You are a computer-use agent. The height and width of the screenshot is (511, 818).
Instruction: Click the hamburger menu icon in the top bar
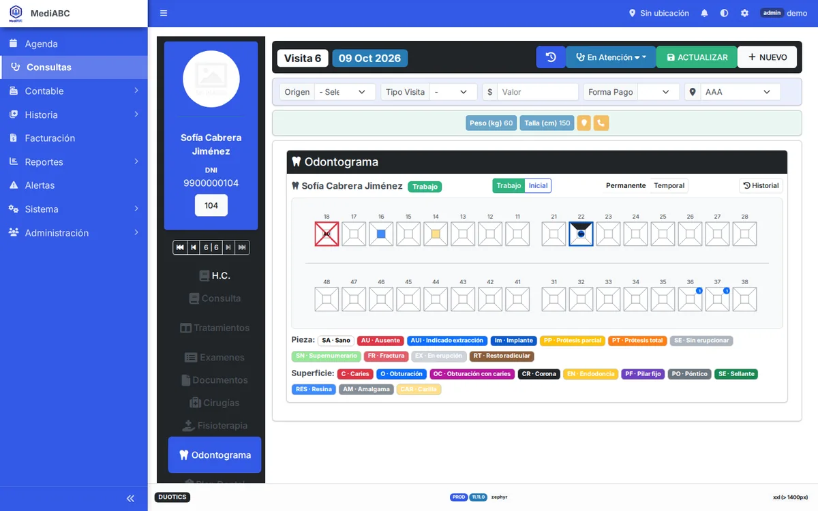(164, 13)
